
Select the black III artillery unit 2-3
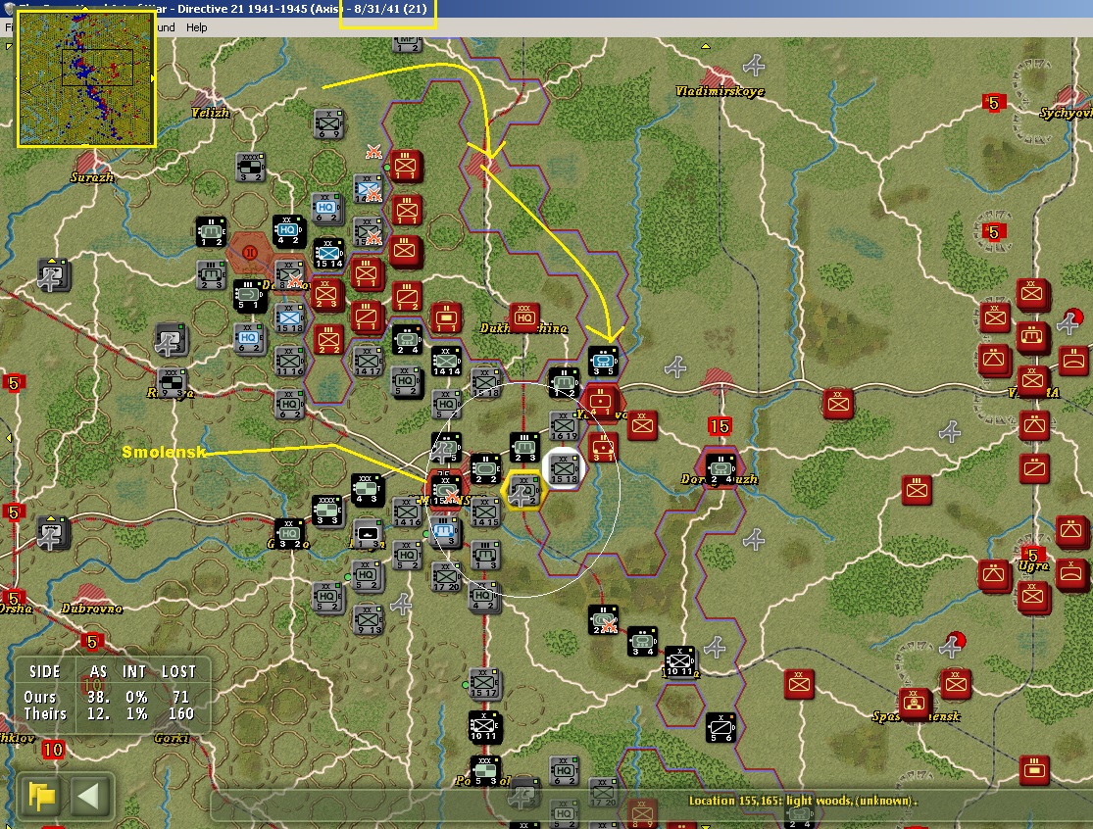(524, 447)
